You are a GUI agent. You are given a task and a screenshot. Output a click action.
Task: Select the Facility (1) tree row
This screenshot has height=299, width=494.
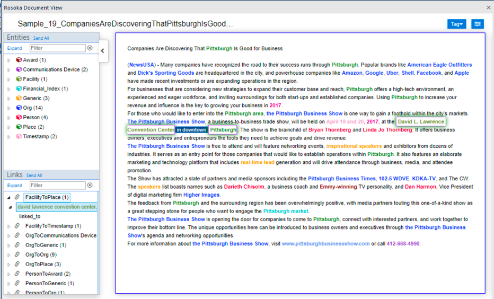pyautogui.click(x=35, y=79)
